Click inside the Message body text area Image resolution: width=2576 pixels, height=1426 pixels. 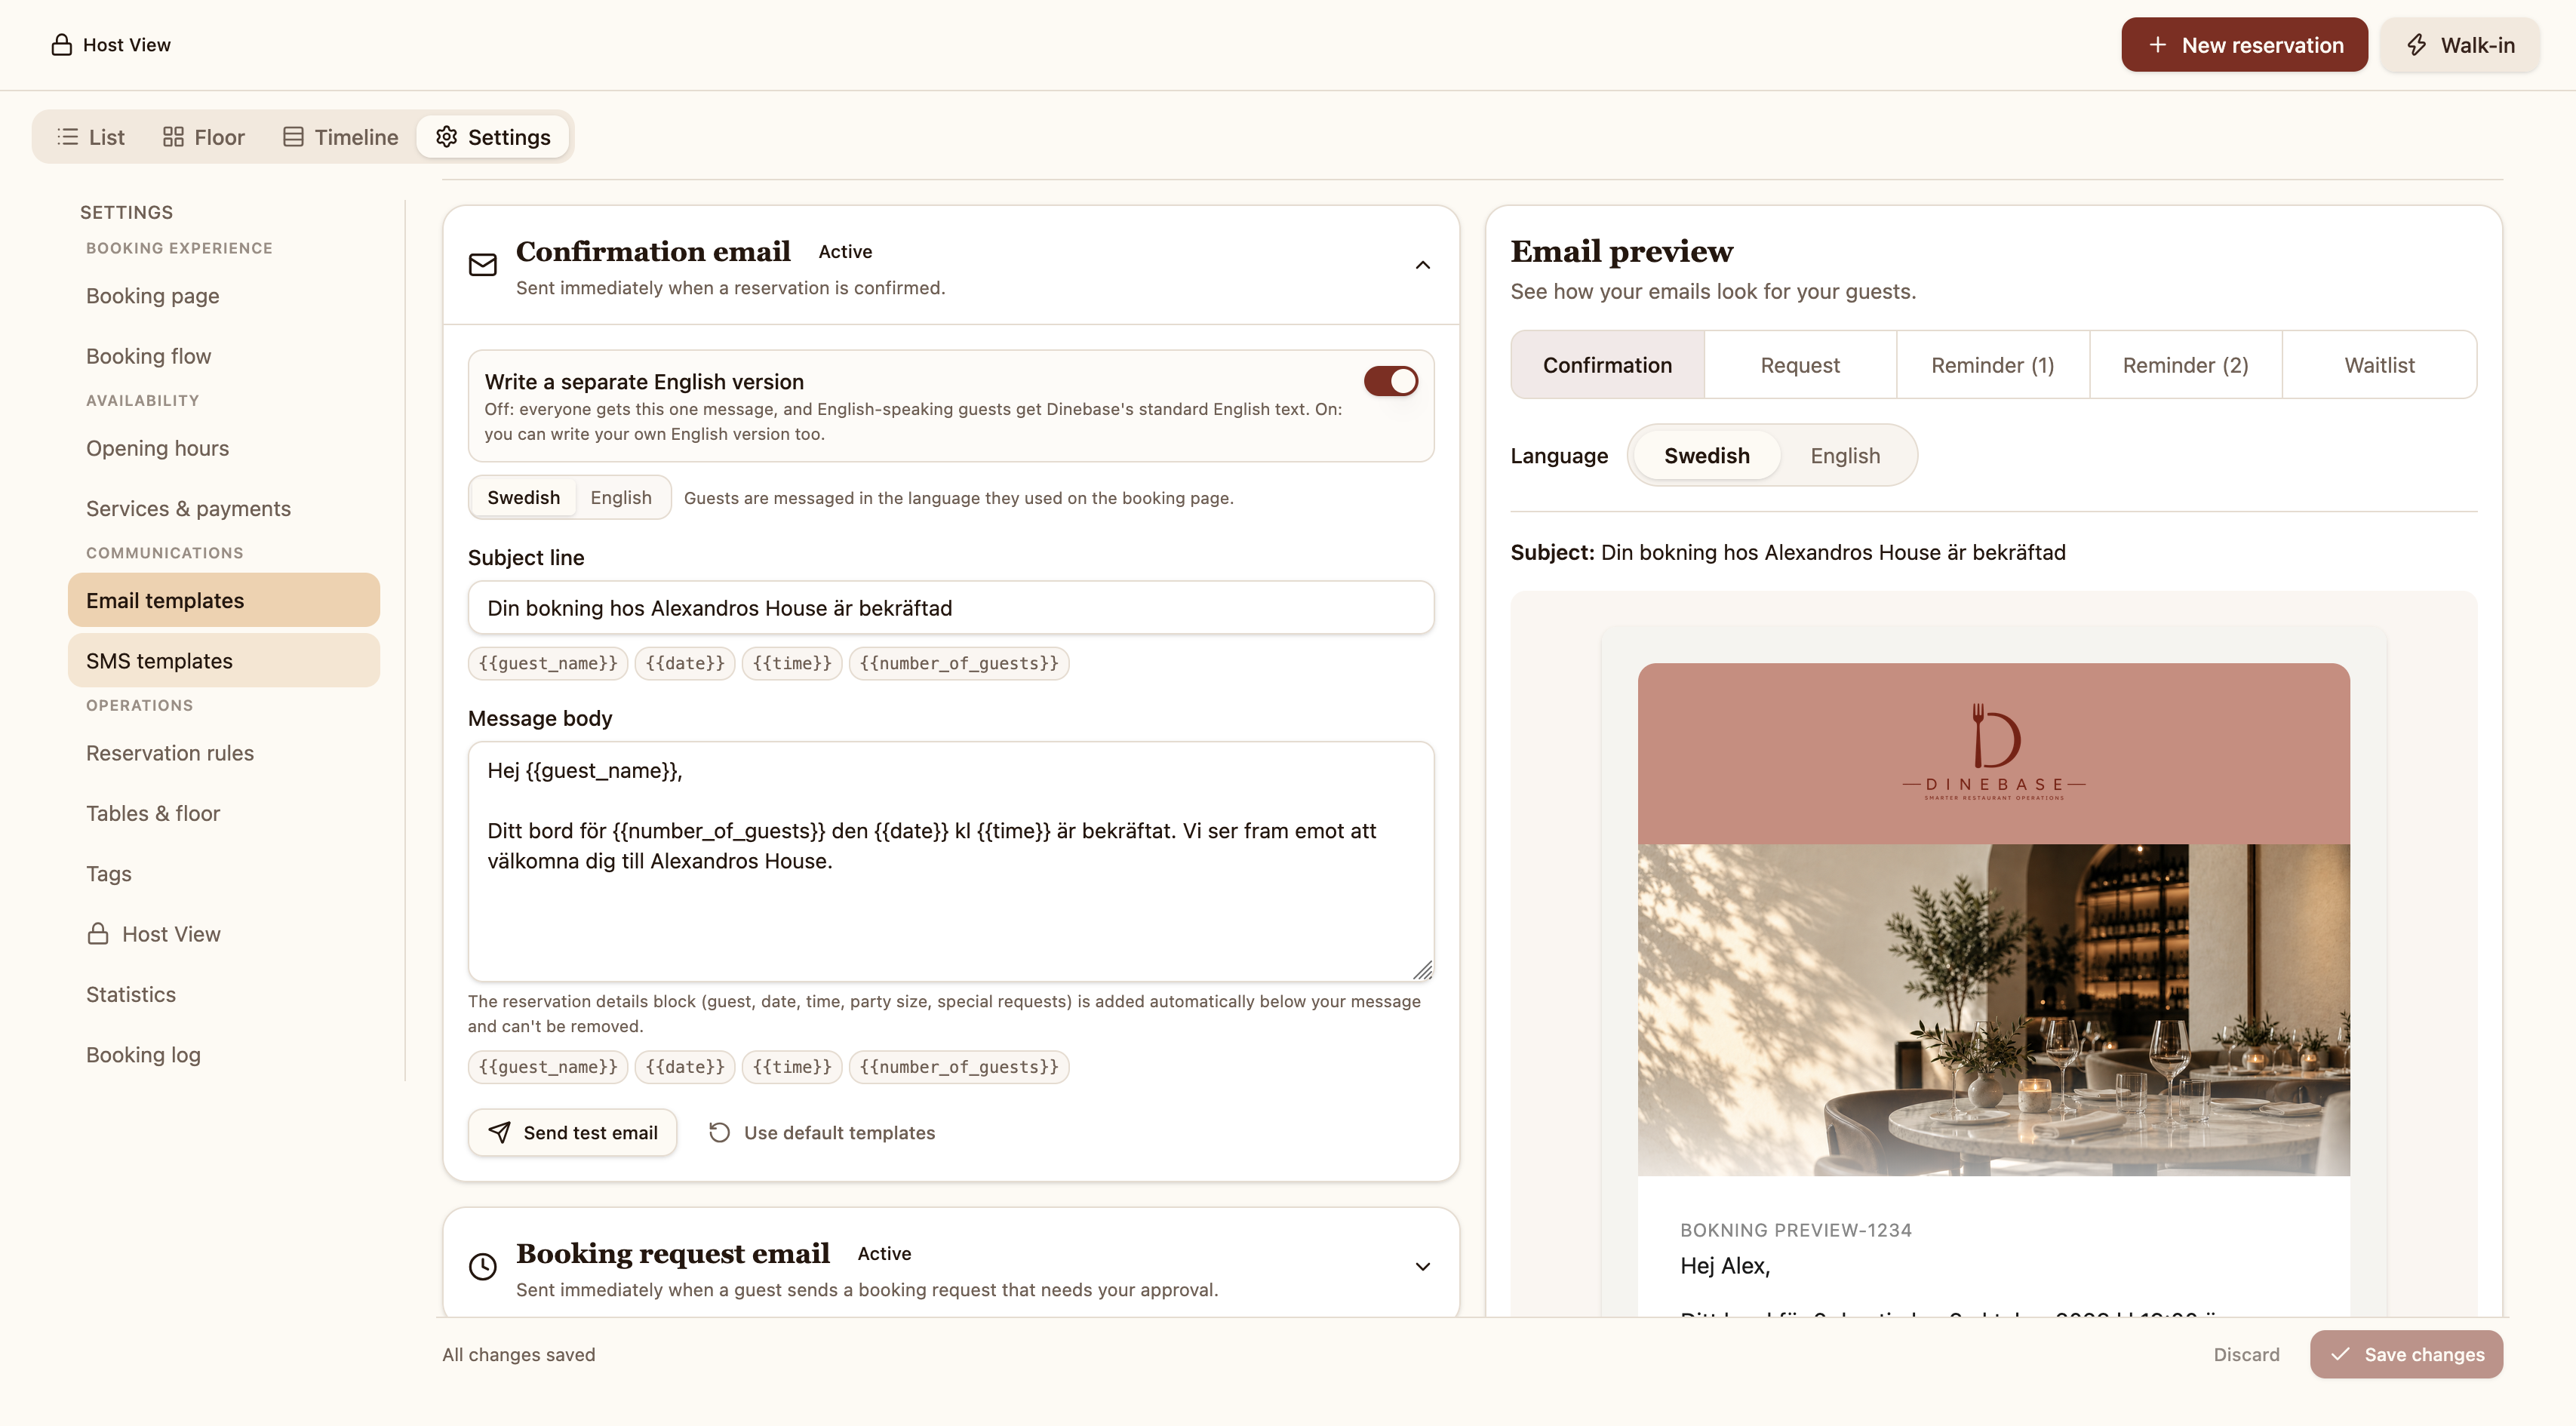pos(951,861)
